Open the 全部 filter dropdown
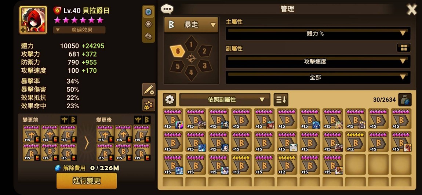Image resolution: width=422 pixels, height=195 pixels. [x=318, y=77]
